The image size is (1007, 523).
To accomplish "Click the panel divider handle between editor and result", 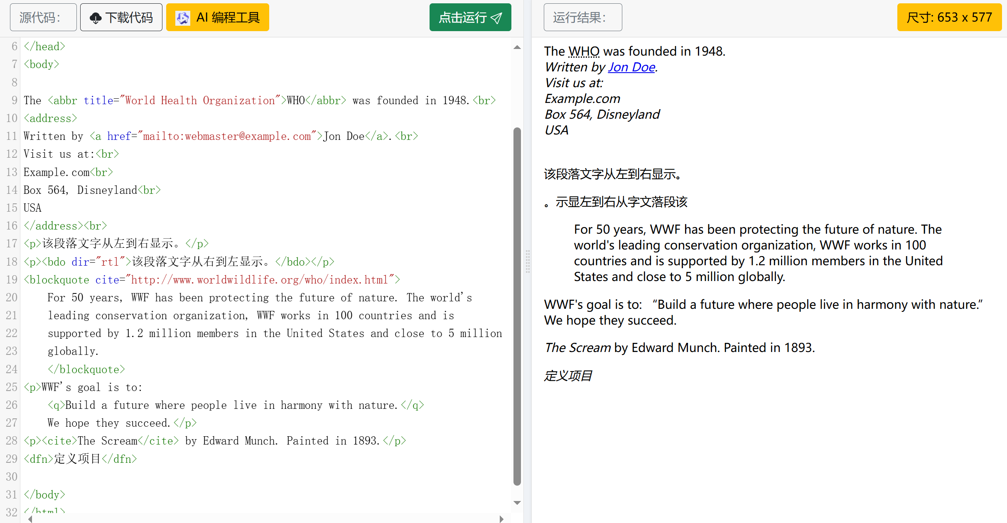I will click(528, 261).
